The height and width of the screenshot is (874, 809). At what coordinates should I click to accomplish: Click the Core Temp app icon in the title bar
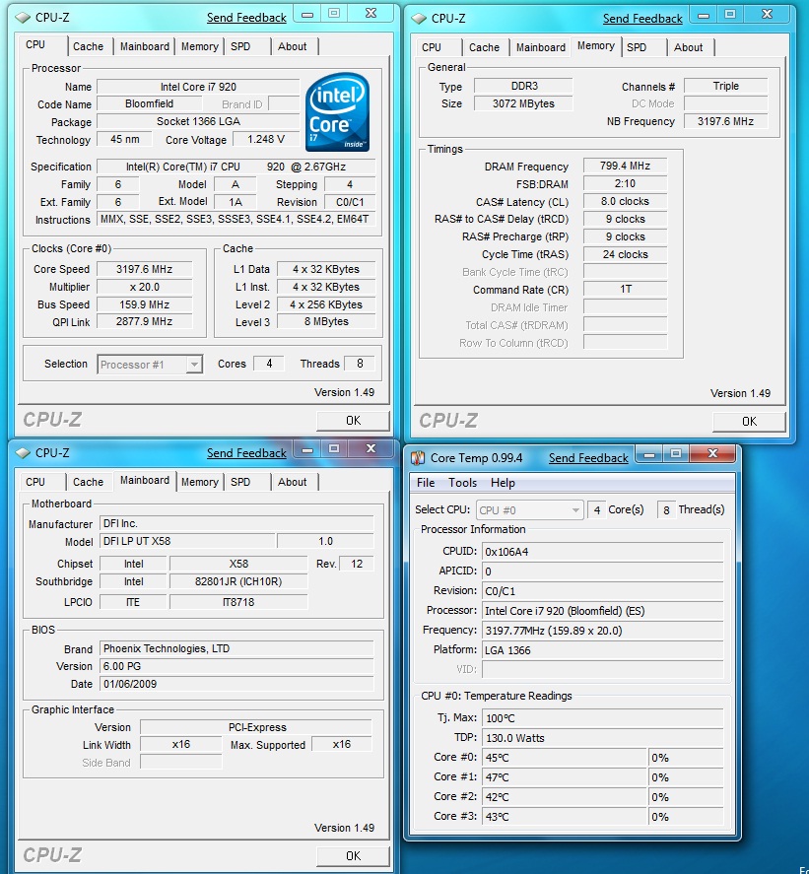pos(418,458)
